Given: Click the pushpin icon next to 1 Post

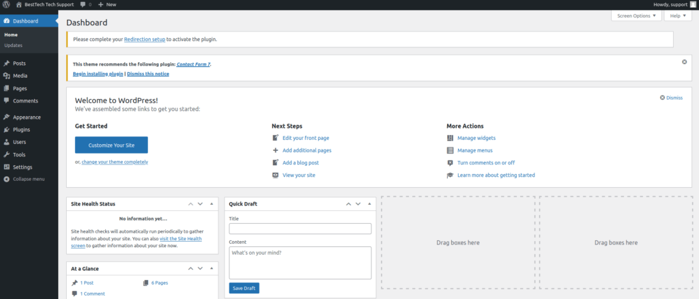Looking at the screenshot, I should (x=74, y=283).
